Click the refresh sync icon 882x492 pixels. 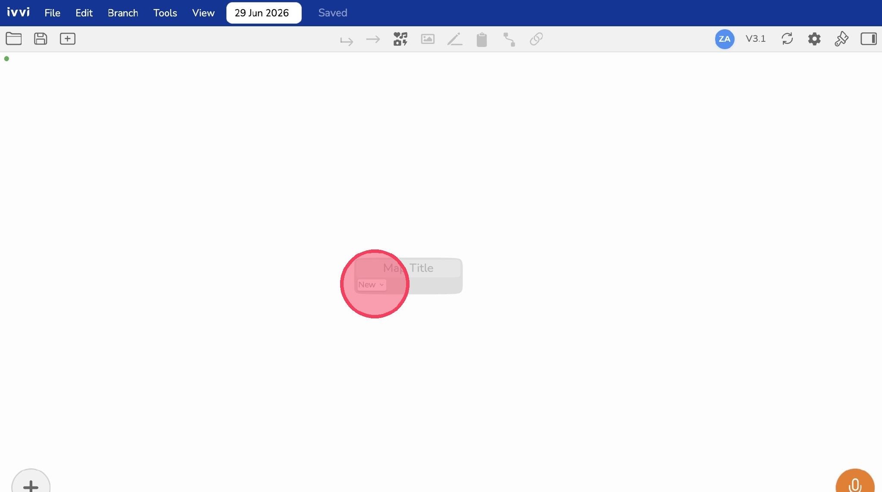click(787, 39)
